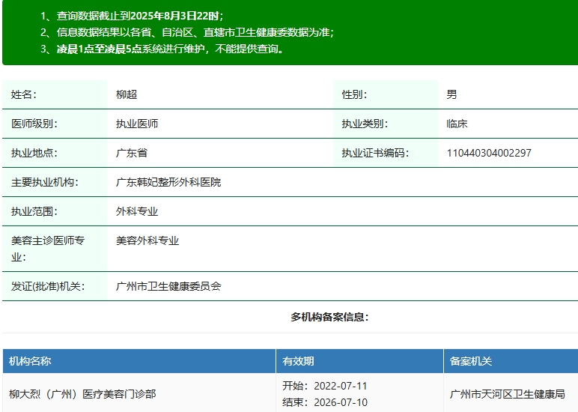This screenshot has width=578, height=412.
Task: Click the 广东韩妃整形外科医院 institution text
Action: pos(168,182)
